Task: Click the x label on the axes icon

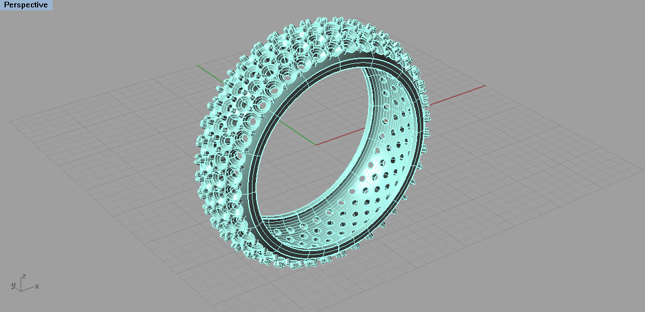Action: pyautogui.click(x=37, y=286)
